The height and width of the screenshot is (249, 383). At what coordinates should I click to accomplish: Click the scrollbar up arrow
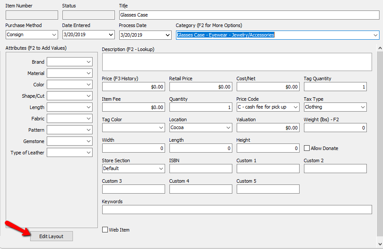tap(380, 48)
